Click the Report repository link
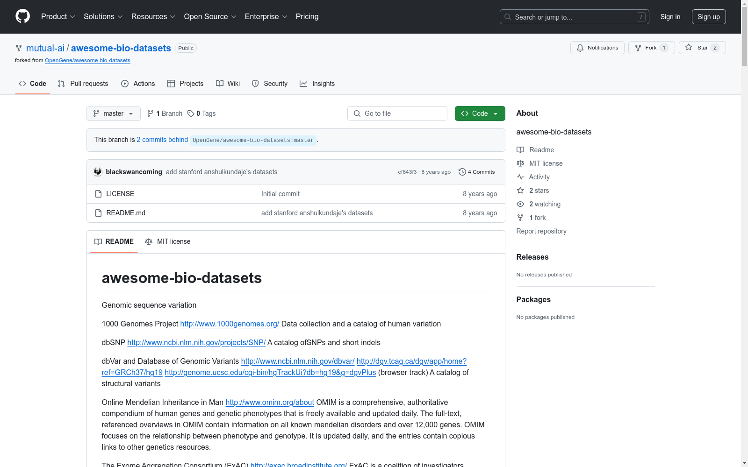748x467 pixels. tap(541, 231)
